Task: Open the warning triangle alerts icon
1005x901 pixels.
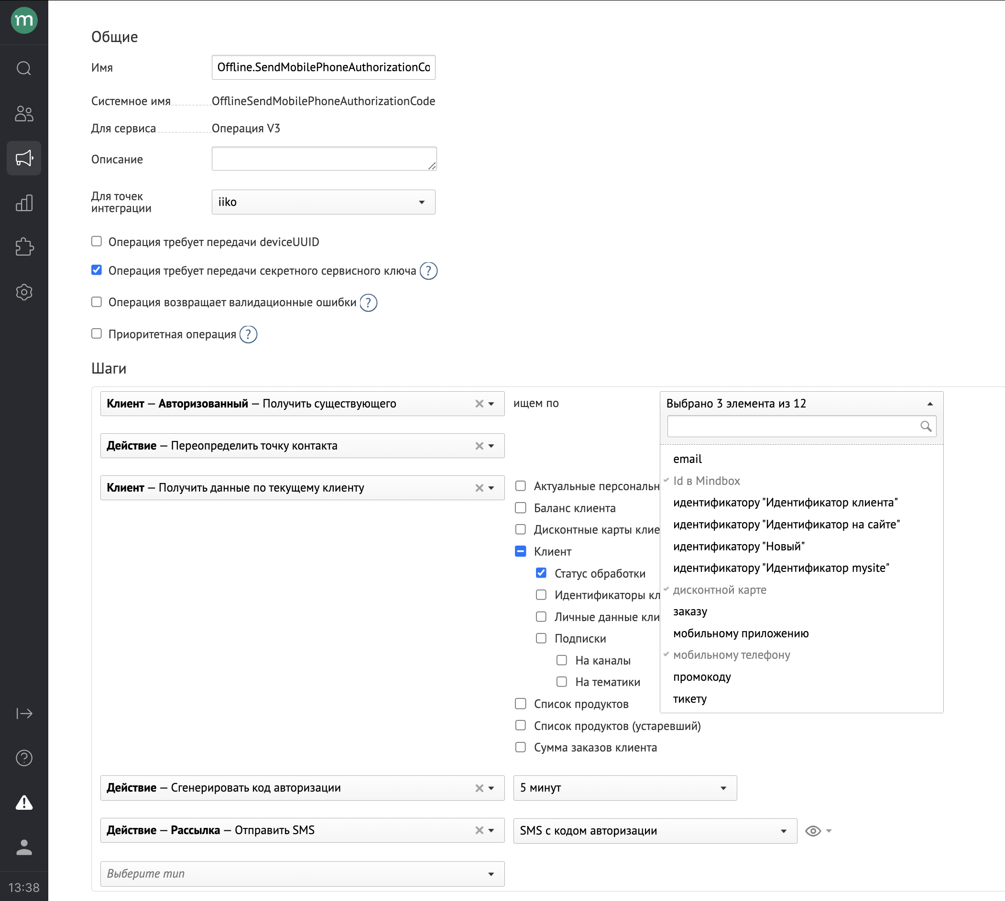Action: (x=24, y=803)
